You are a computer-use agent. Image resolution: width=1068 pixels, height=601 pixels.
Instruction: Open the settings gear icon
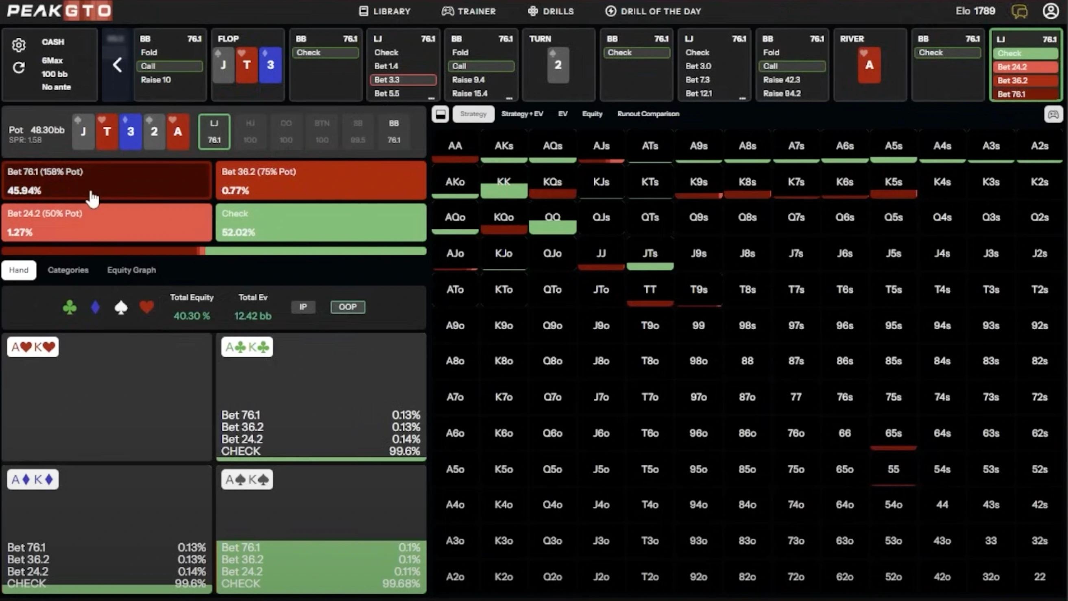19,45
